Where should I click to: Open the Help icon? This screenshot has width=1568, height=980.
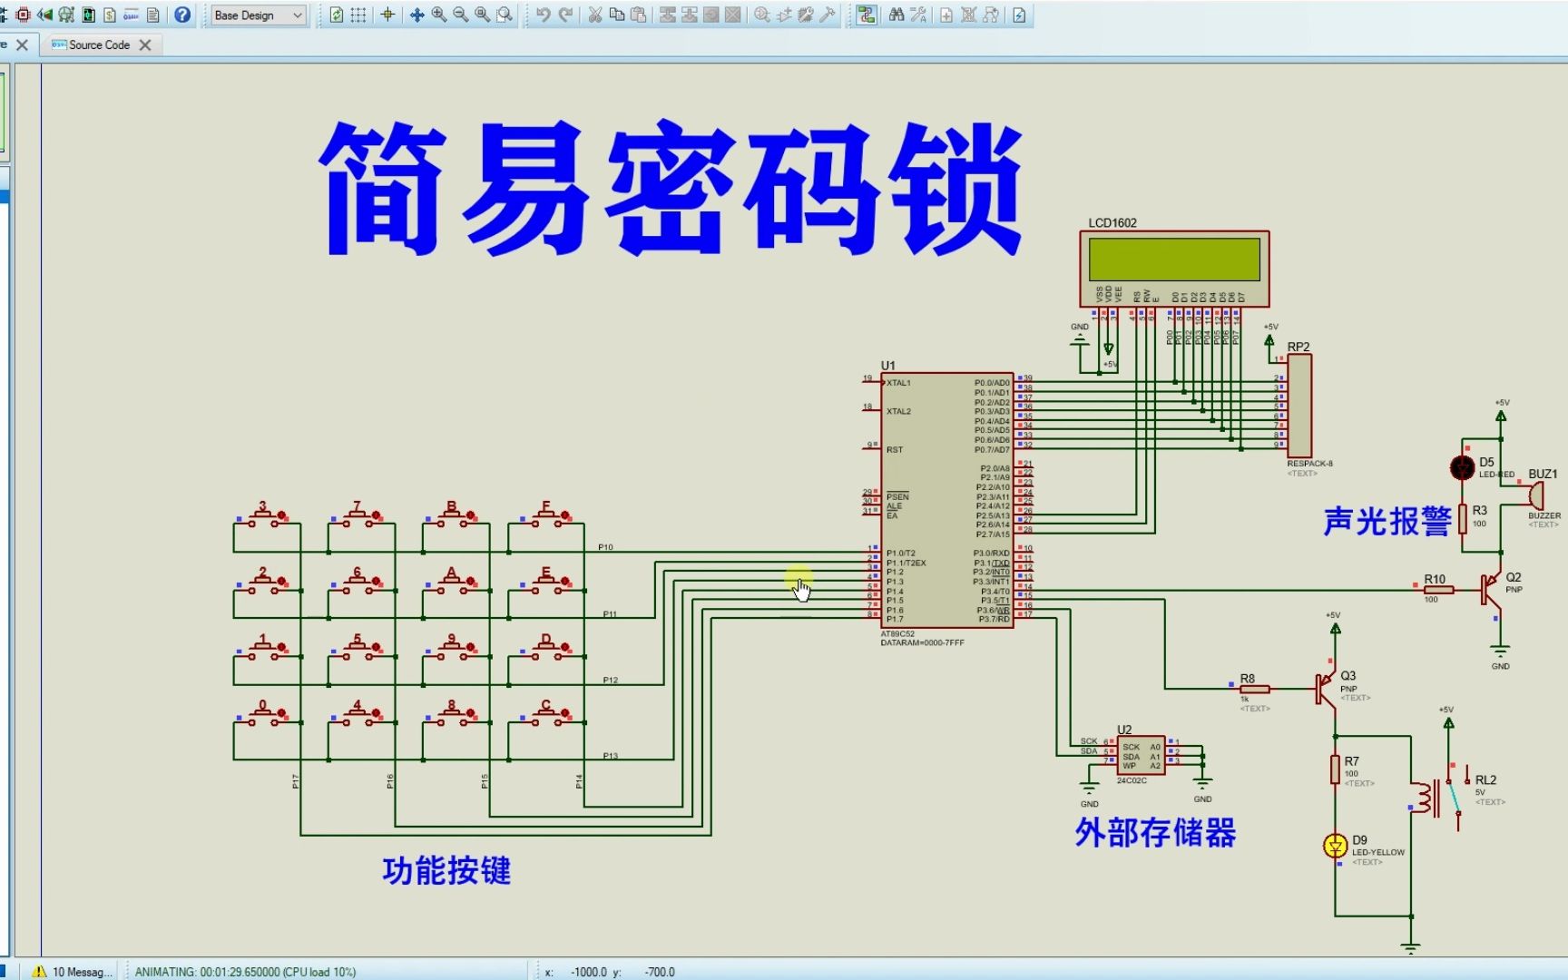click(x=182, y=15)
